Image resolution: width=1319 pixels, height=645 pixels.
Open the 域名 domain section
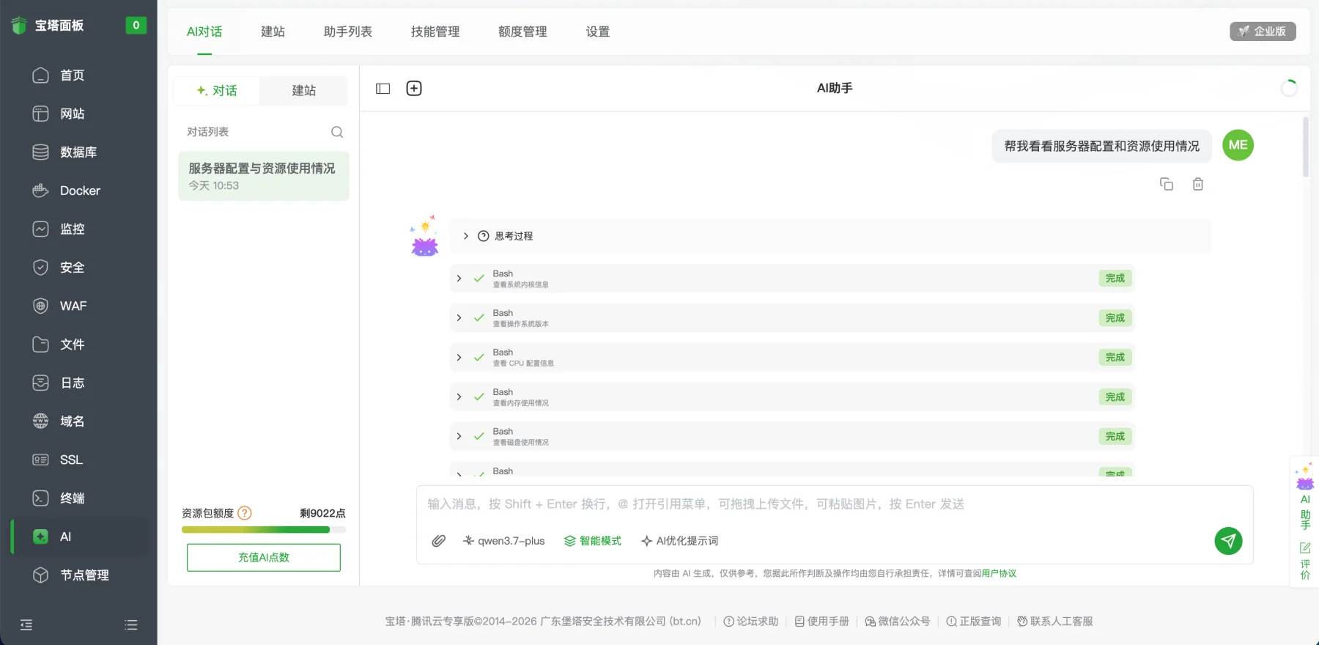coord(72,421)
